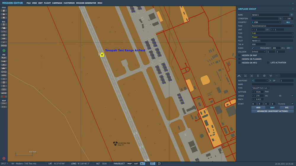Open the TASK dropdown showing Reconnaissance
The height and width of the screenshot is (166, 296).
click(272, 26)
